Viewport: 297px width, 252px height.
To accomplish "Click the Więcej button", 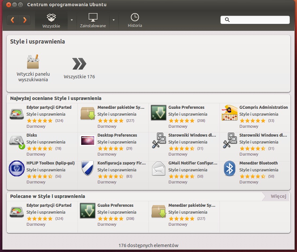I will pyautogui.click(x=278, y=196).
